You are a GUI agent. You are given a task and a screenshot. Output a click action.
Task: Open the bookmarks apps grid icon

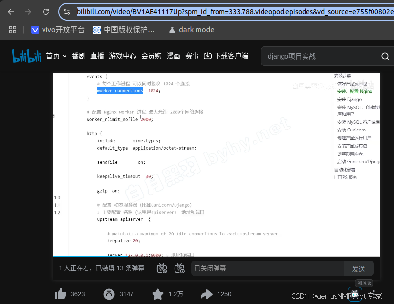[13, 29]
